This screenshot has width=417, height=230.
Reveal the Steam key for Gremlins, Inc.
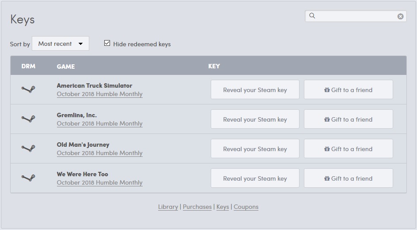point(255,119)
